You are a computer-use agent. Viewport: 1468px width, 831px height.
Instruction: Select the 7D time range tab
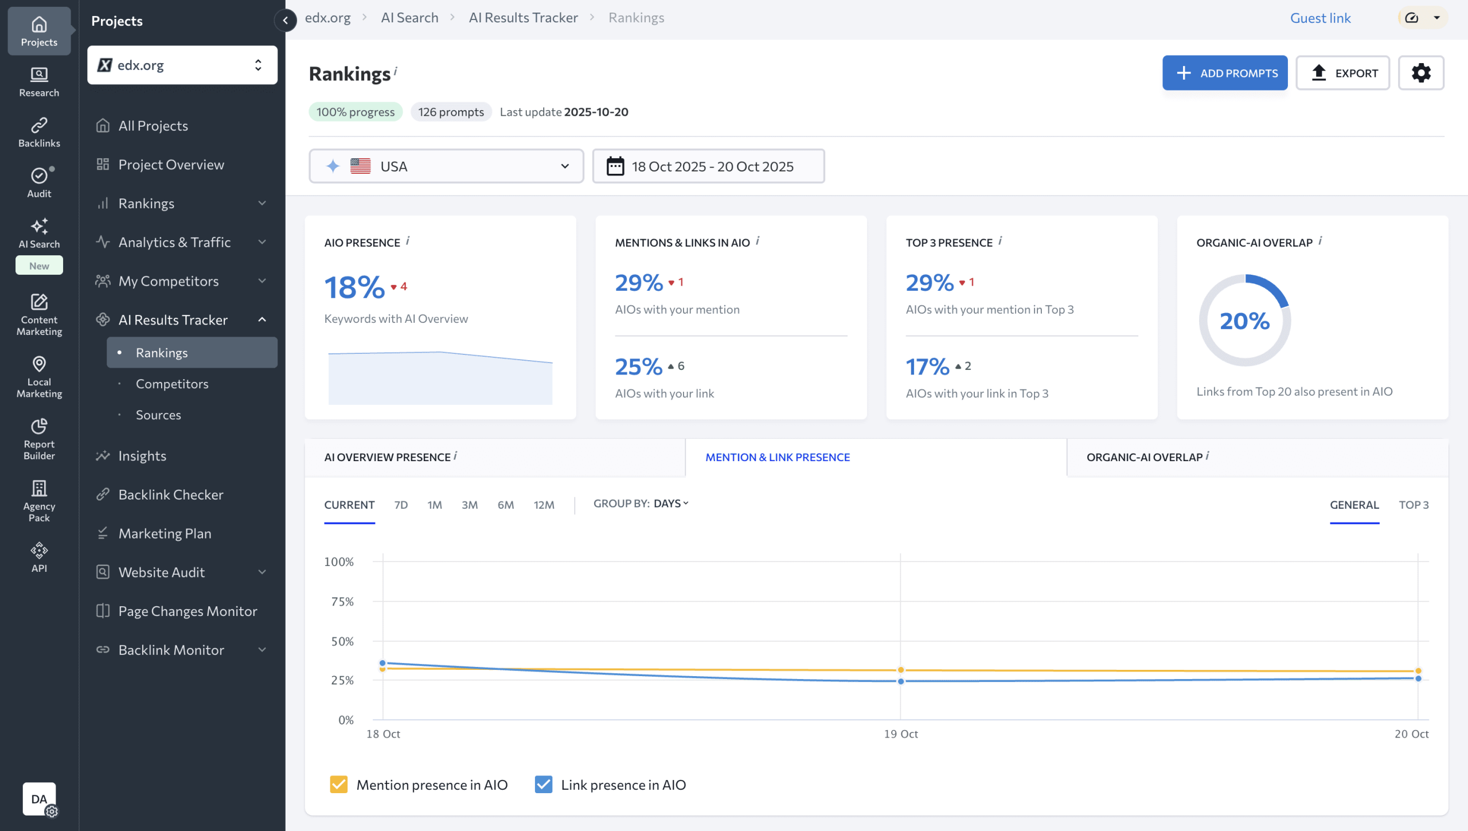tap(401, 505)
